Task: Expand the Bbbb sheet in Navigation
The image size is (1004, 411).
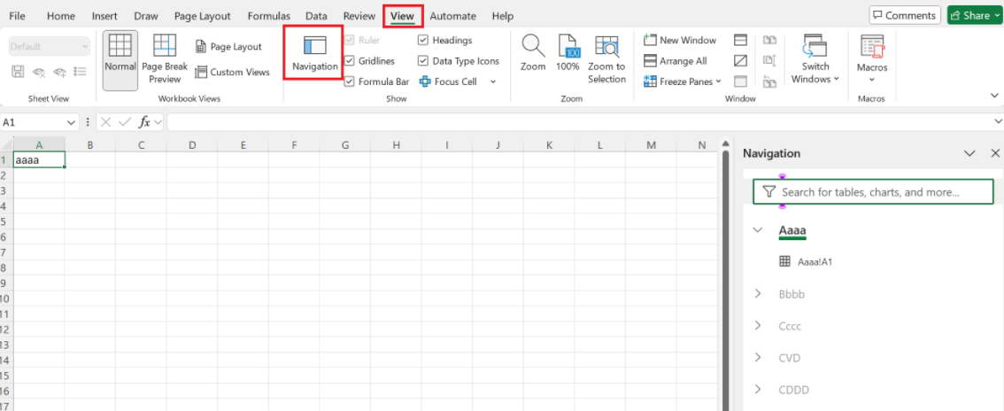Action: [758, 294]
